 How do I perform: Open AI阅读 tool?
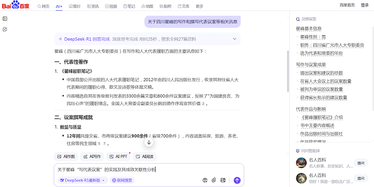(x=144, y=157)
